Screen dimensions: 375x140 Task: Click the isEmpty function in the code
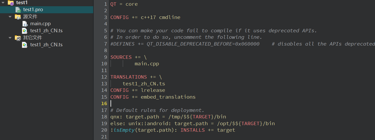pos(124,130)
